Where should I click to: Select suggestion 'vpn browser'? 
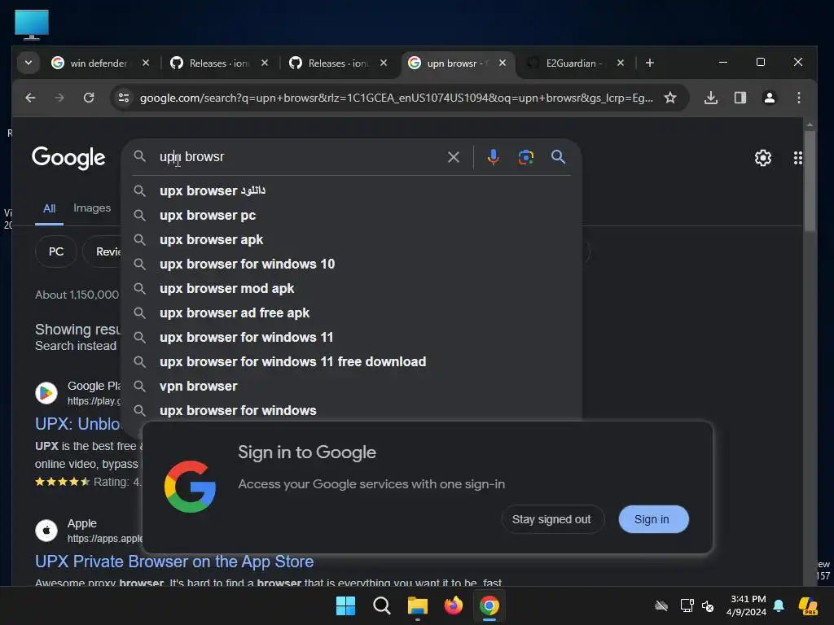coord(352,387)
